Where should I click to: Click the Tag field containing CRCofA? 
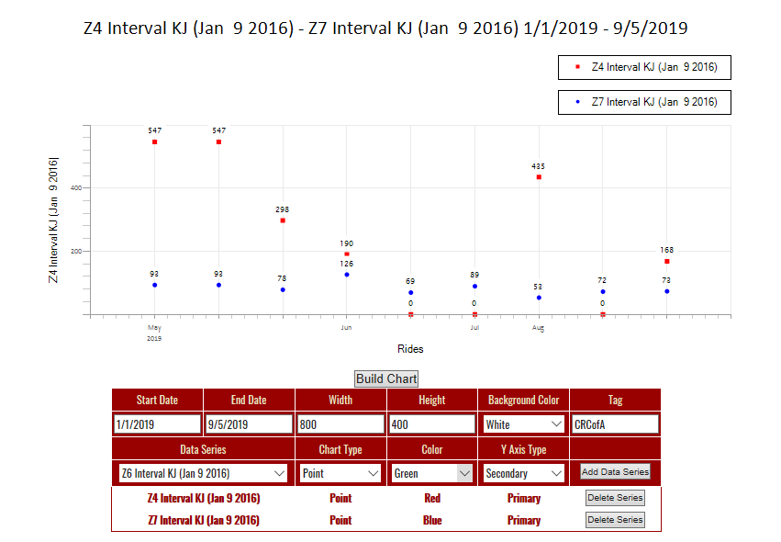click(x=615, y=424)
